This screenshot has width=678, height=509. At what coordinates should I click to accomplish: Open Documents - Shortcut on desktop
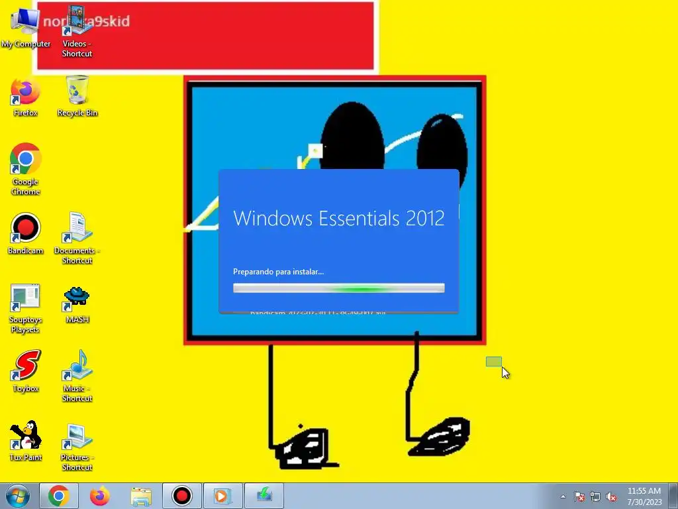(x=77, y=238)
